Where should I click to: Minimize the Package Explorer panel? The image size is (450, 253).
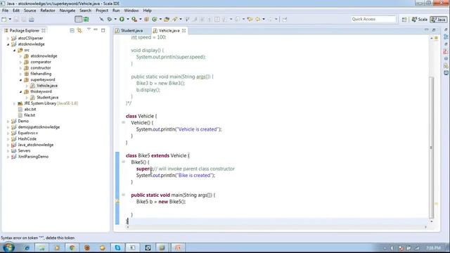(96, 30)
